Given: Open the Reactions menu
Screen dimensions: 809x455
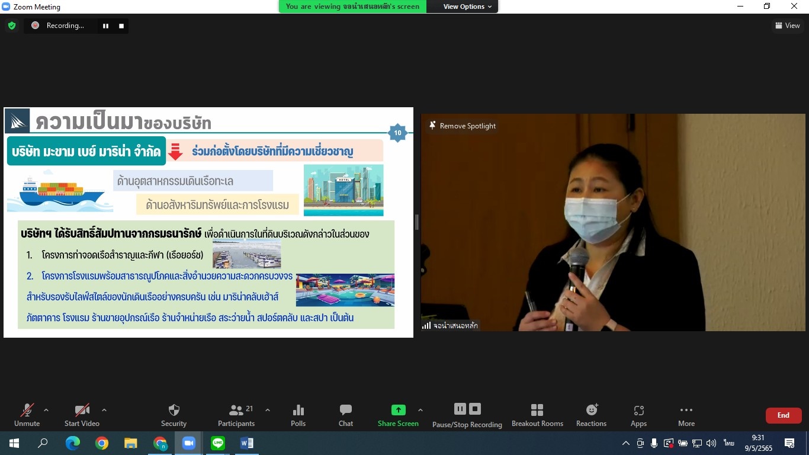Looking at the screenshot, I should pos(591,415).
